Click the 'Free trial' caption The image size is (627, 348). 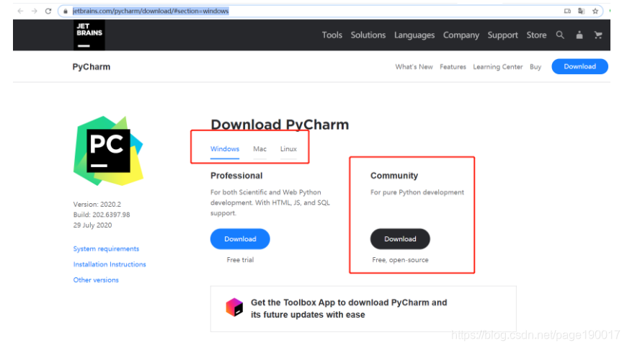(240, 259)
